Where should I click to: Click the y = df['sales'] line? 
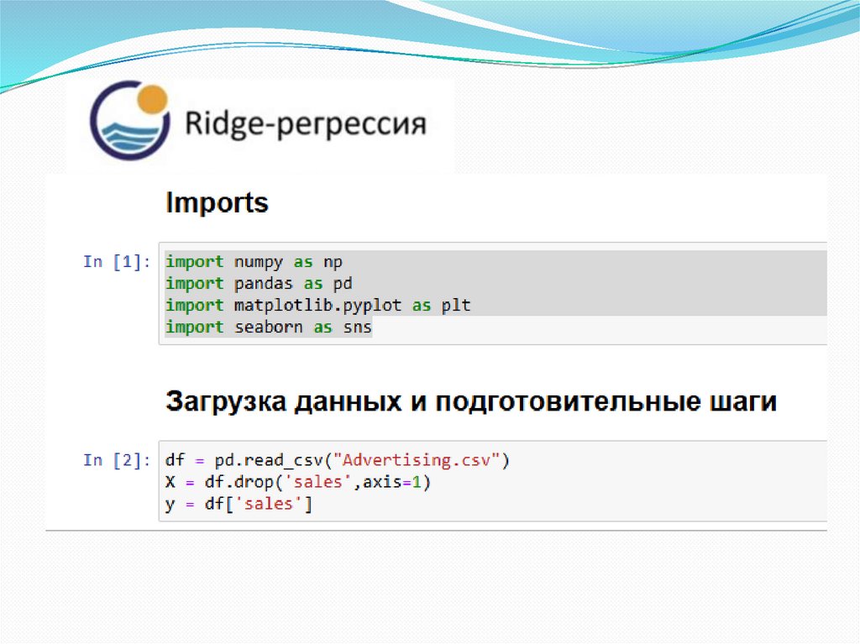tap(239, 504)
